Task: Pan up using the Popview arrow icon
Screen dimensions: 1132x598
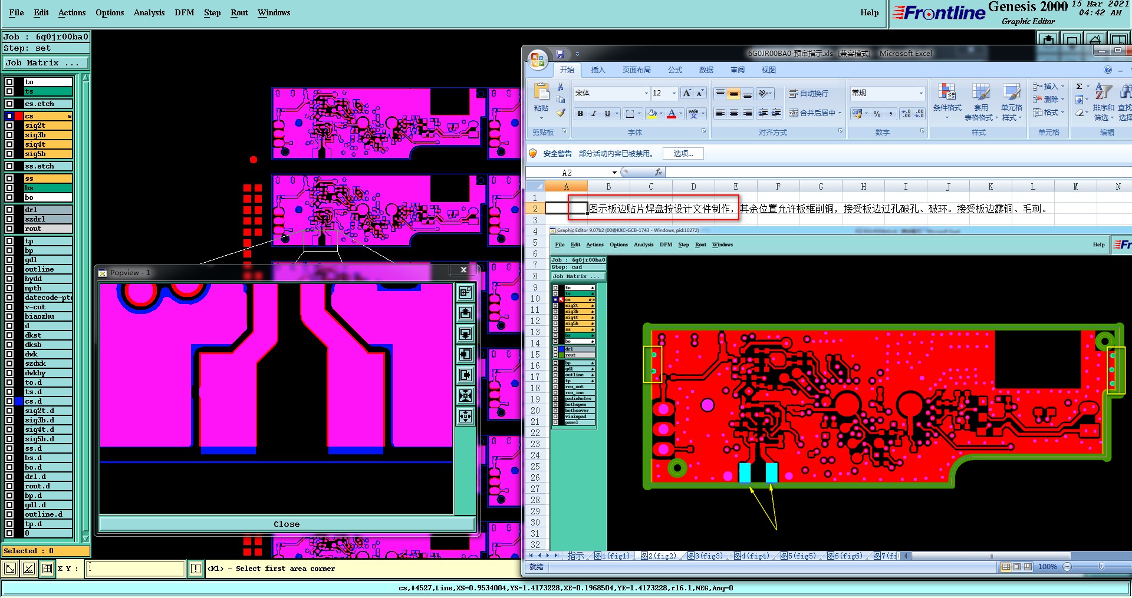Action: tap(465, 313)
